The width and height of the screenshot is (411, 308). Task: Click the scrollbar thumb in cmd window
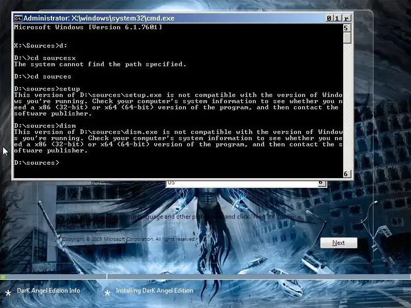(x=347, y=37)
